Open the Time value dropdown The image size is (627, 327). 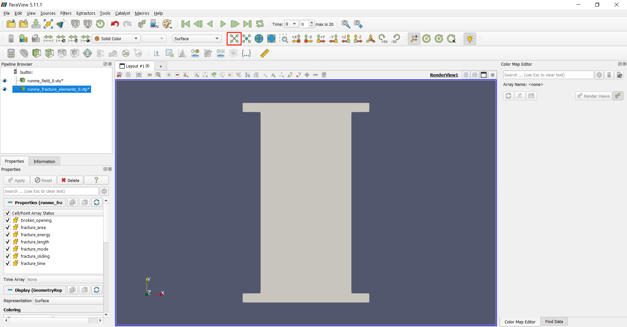(x=292, y=24)
